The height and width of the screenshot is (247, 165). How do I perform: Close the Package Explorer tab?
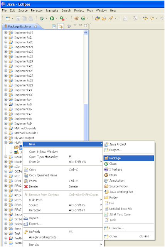click(x=35, y=26)
